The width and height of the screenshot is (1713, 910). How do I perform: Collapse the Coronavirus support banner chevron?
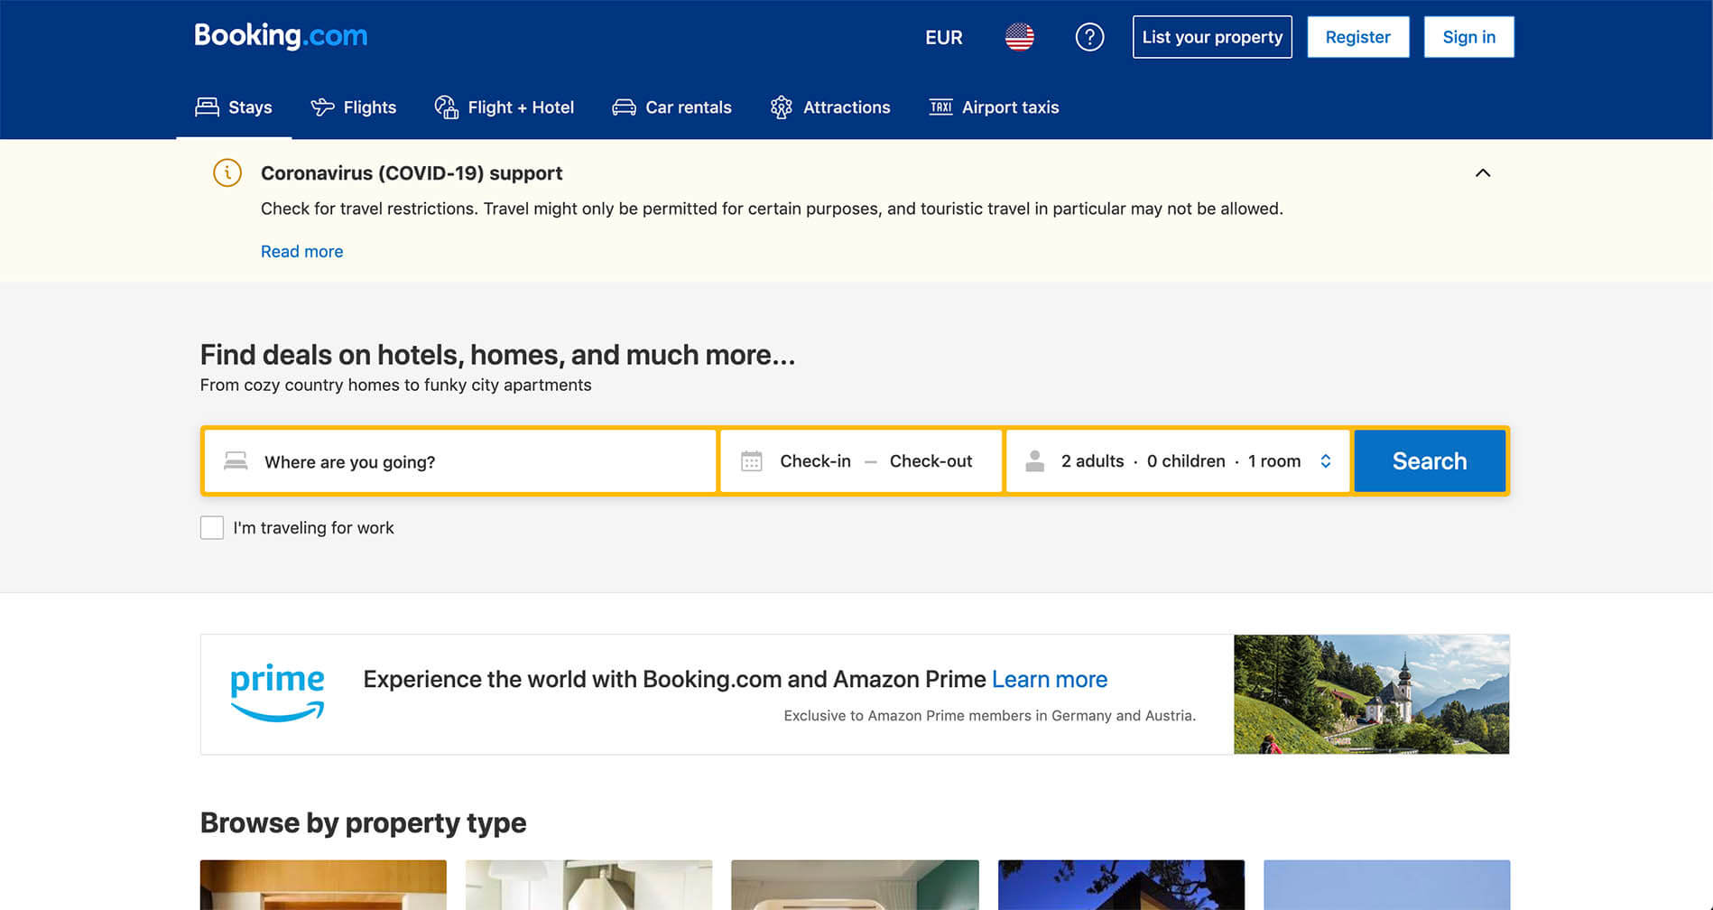(1482, 172)
